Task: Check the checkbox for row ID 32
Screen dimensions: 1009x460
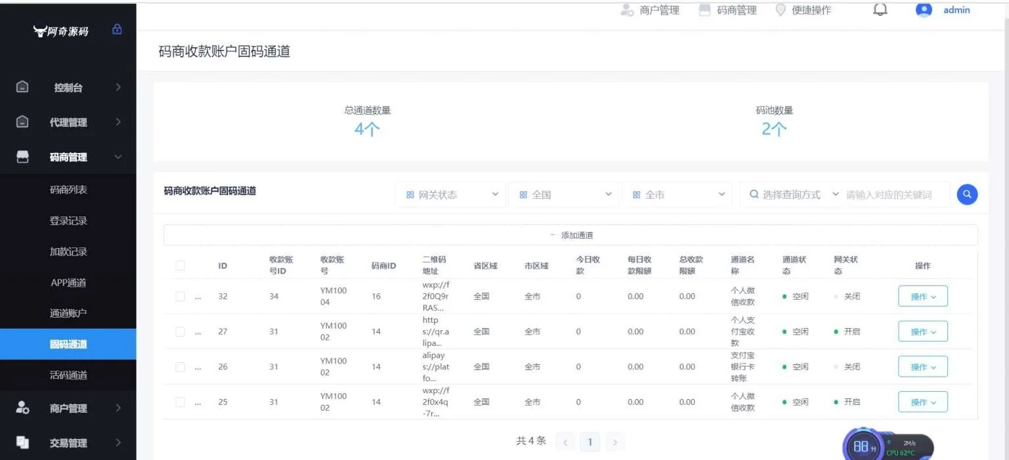Action: pyautogui.click(x=180, y=297)
